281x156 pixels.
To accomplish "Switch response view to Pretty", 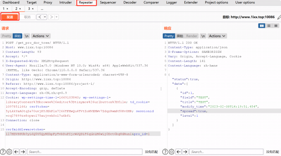I will click(169, 36).
